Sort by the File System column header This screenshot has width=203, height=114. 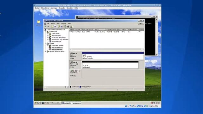pyautogui.click(x=90, y=30)
